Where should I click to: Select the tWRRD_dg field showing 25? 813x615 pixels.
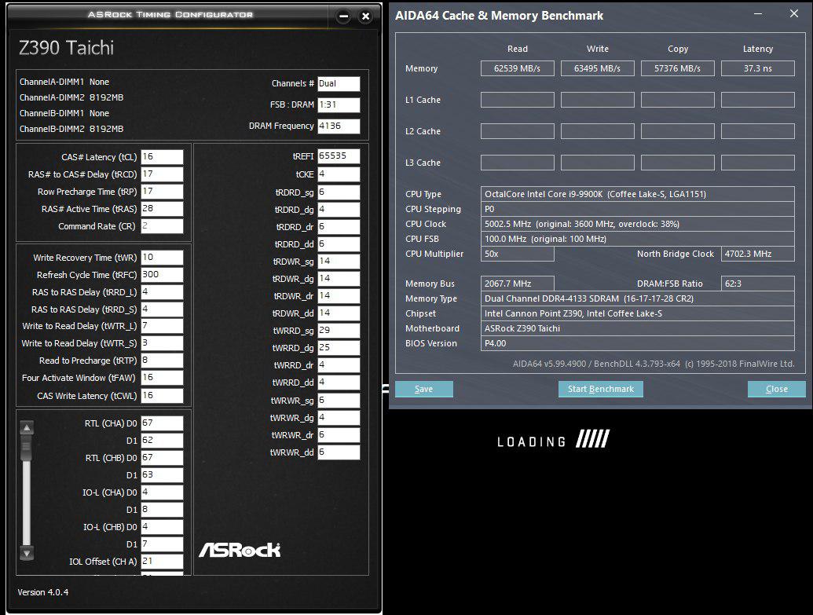click(339, 347)
